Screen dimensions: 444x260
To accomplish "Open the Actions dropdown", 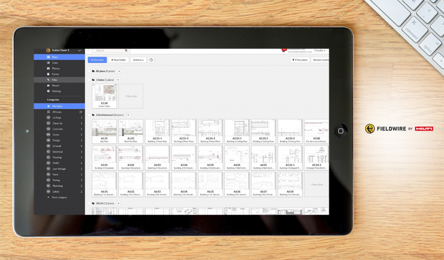I will click(x=138, y=60).
